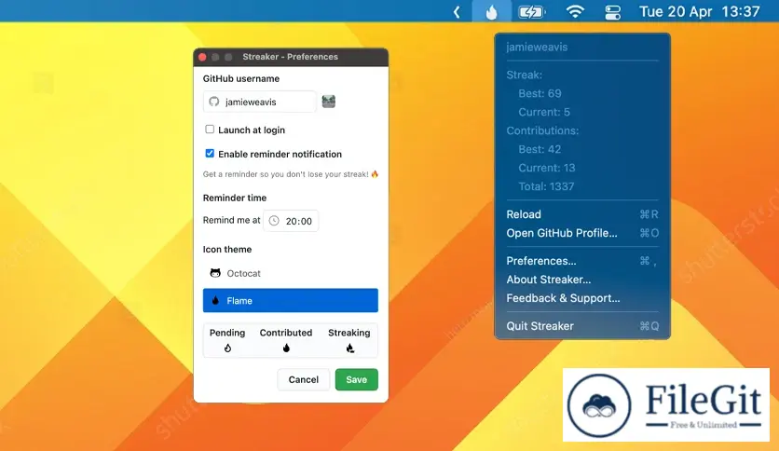The height and width of the screenshot is (451, 779).
Task: Click the flame icon in the Flame row
Action: pyautogui.click(x=215, y=300)
